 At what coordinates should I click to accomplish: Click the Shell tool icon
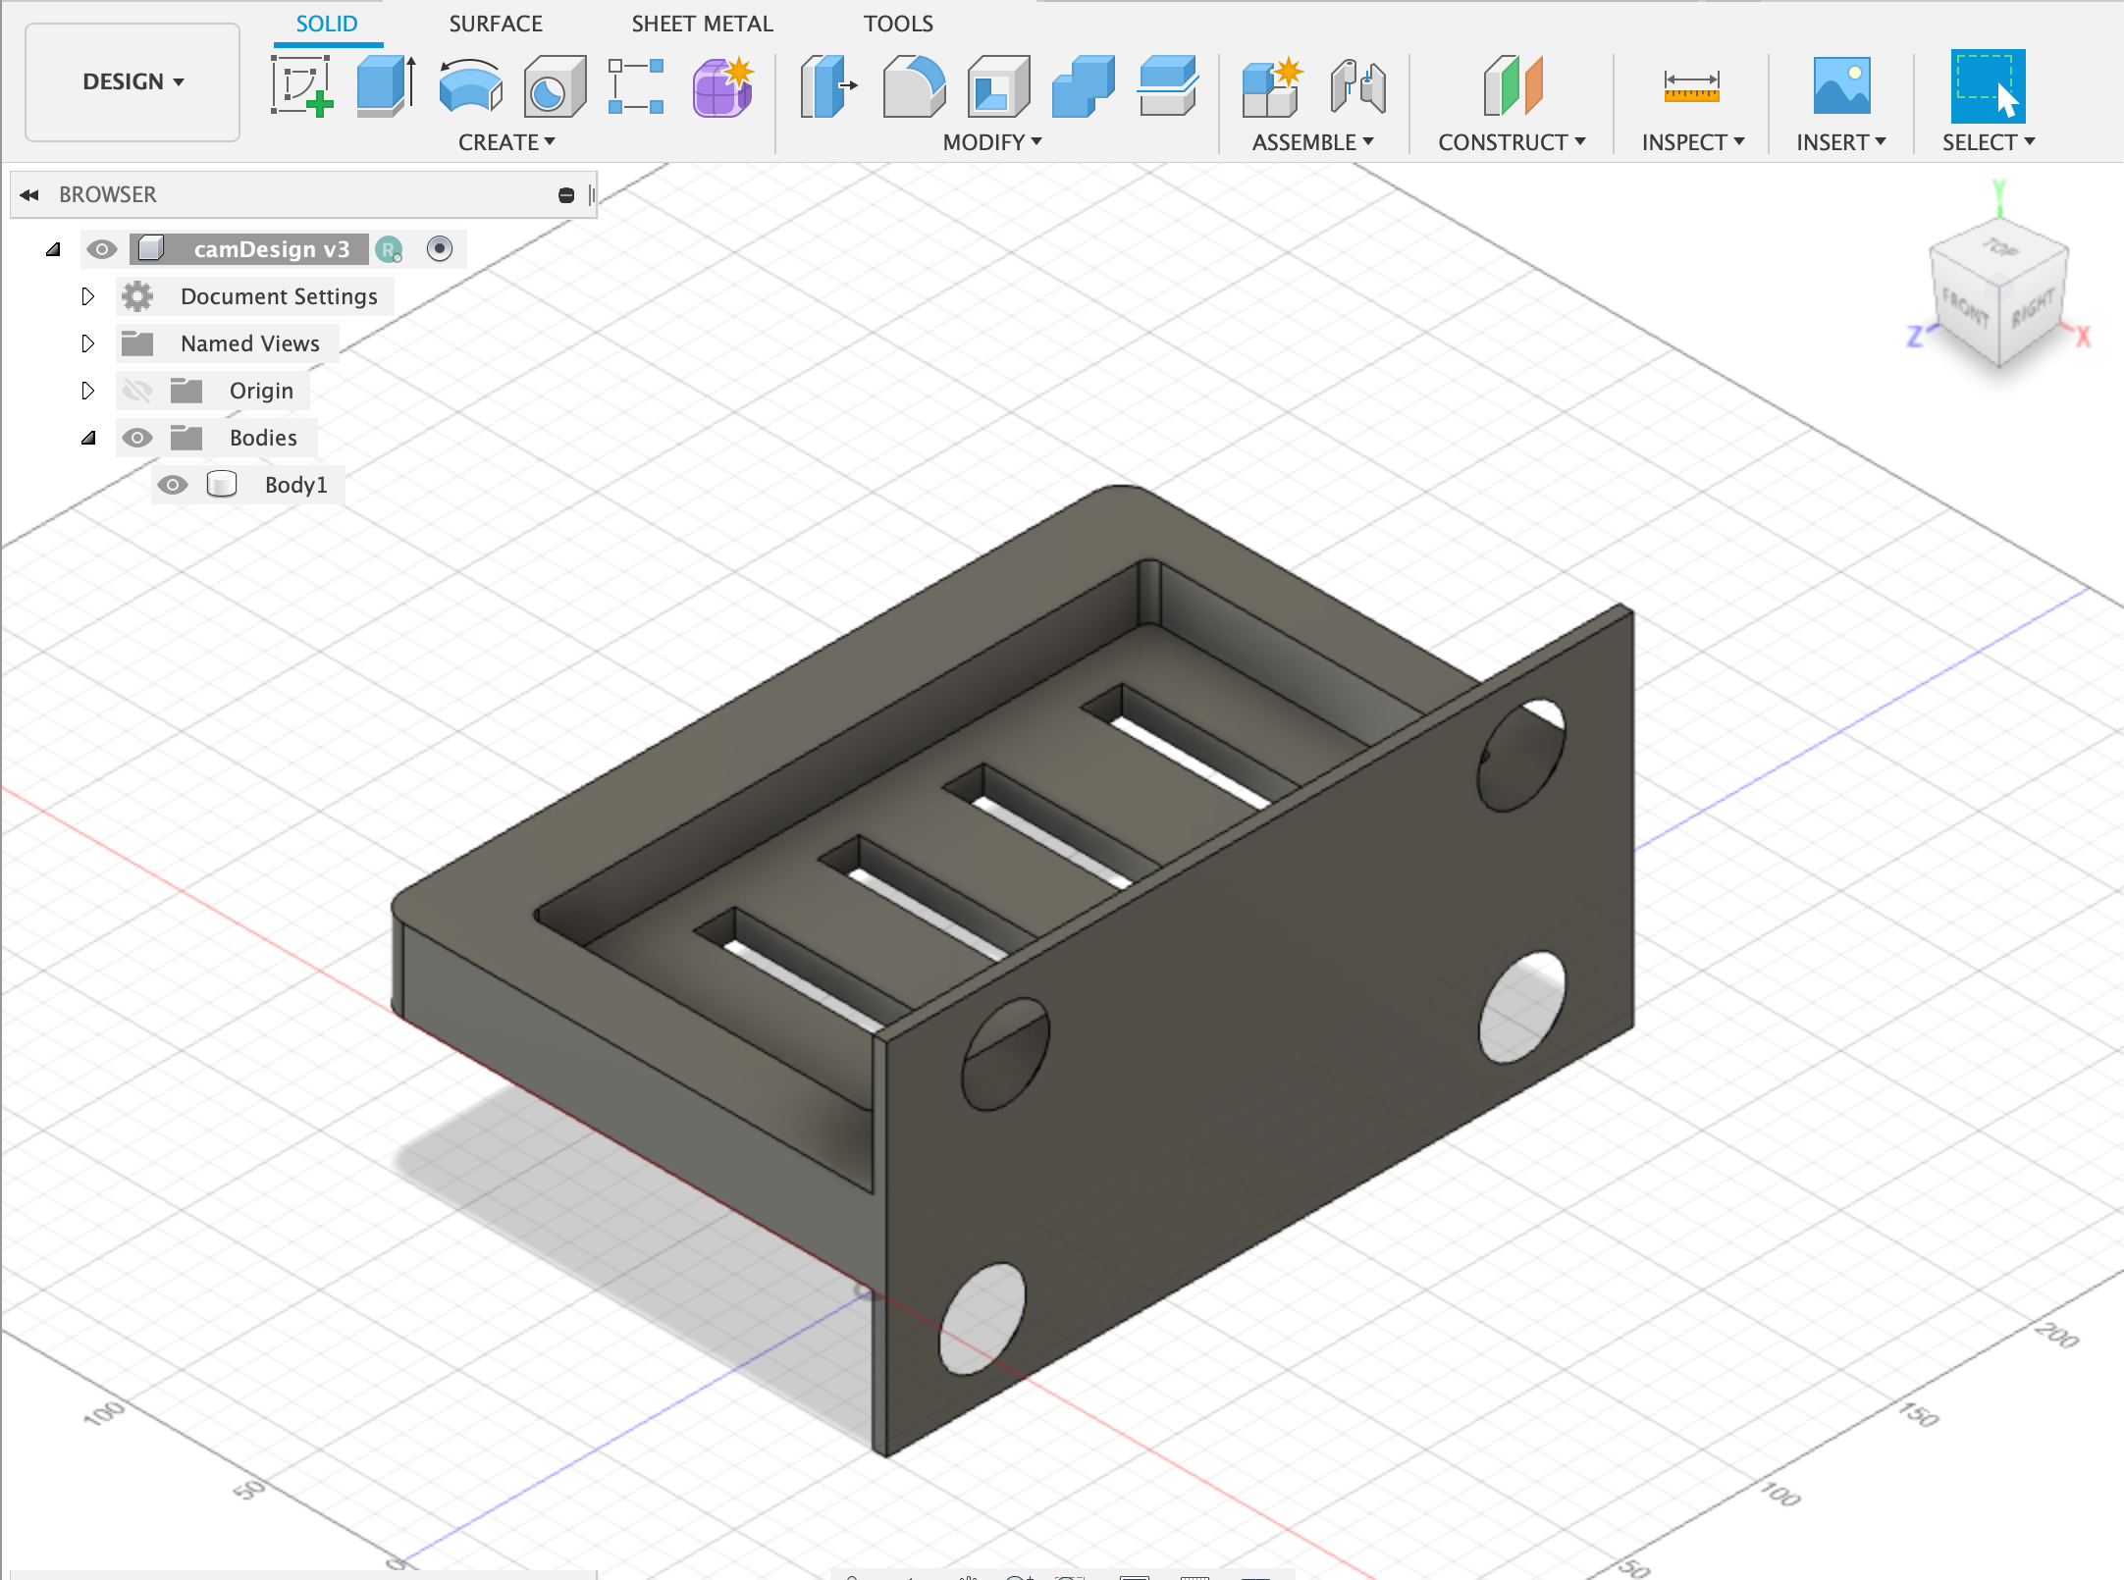[997, 85]
